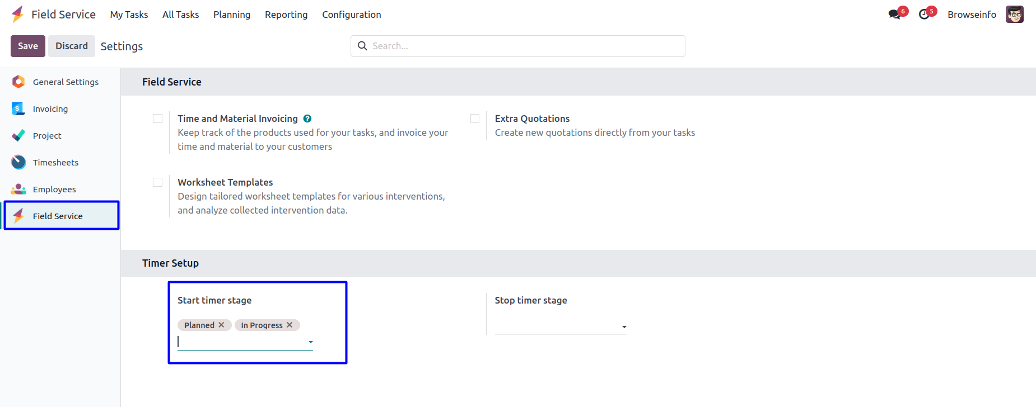This screenshot has width=1036, height=407.
Task: Enable the Extra Quotations checkbox
Action: [x=475, y=119]
